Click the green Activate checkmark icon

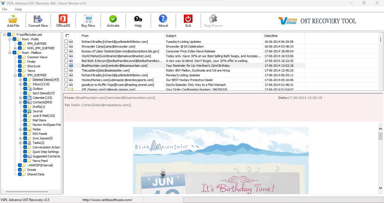tap(113, 19)
